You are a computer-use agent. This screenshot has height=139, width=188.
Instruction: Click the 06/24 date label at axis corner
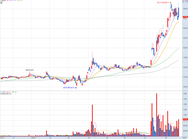[184, 138]
